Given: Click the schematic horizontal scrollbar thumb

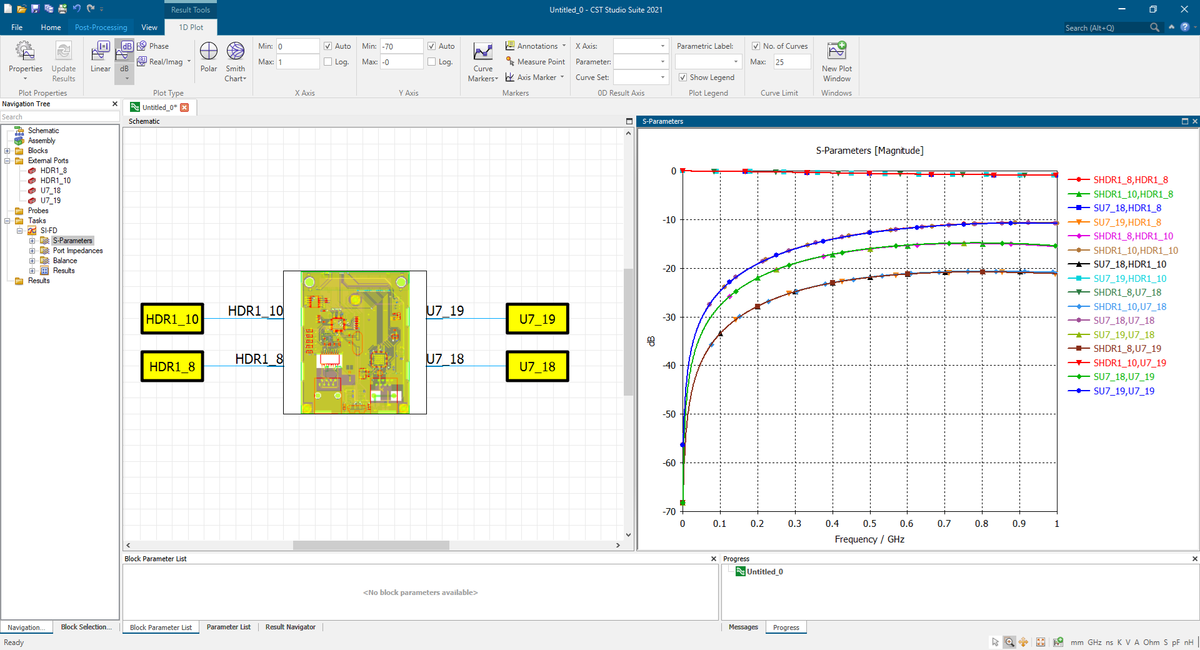Looking at the screenshot, I should coord(371,545).
